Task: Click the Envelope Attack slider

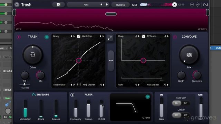Action: [x=41, y=108]
